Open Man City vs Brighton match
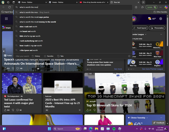 (x=145, y=63)
